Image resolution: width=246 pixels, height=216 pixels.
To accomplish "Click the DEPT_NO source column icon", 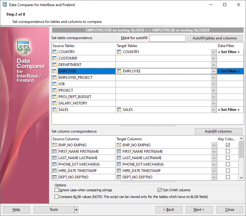I will pyautogui.click(x=55, y=177).
